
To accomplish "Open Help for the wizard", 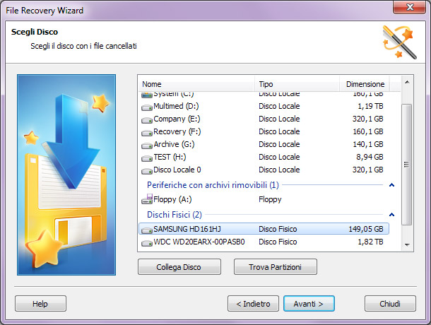I will [40, 304].
